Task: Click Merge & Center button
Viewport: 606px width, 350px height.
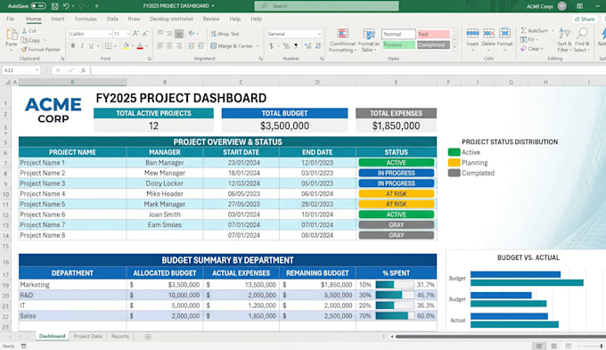Action: coord(232,46)
